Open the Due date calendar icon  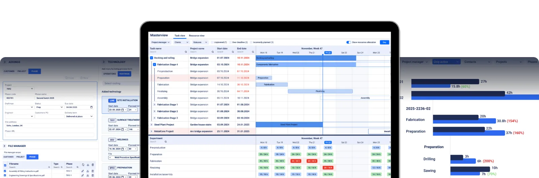tap(91, 107)
